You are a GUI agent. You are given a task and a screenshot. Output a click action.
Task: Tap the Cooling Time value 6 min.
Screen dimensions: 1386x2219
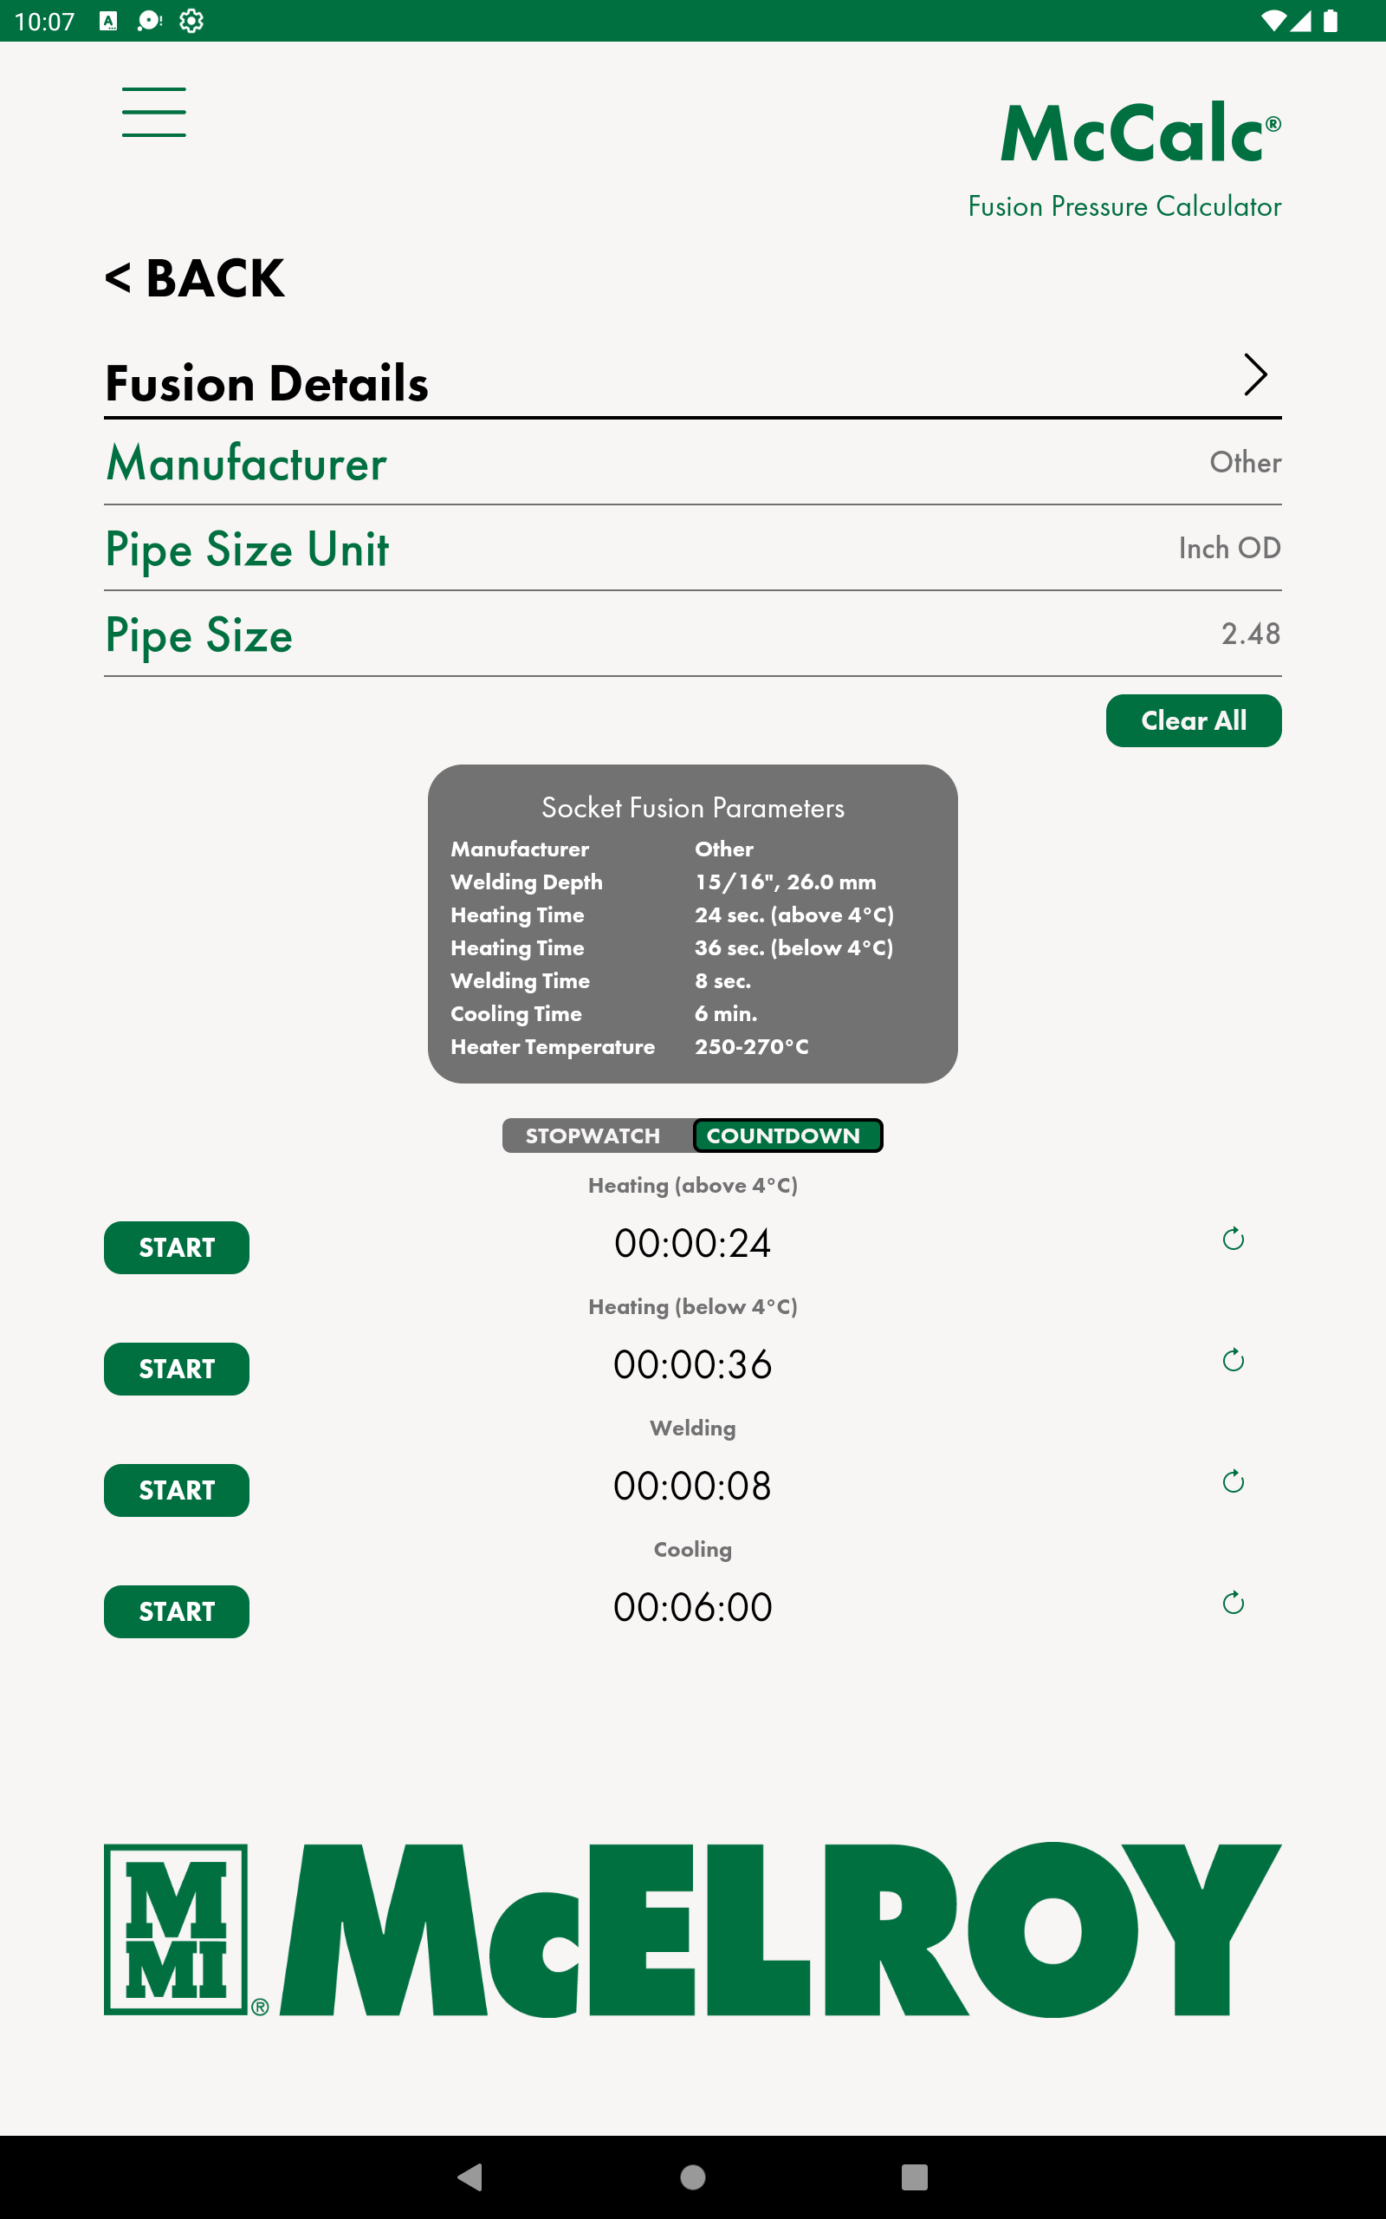coord(726,1014)
